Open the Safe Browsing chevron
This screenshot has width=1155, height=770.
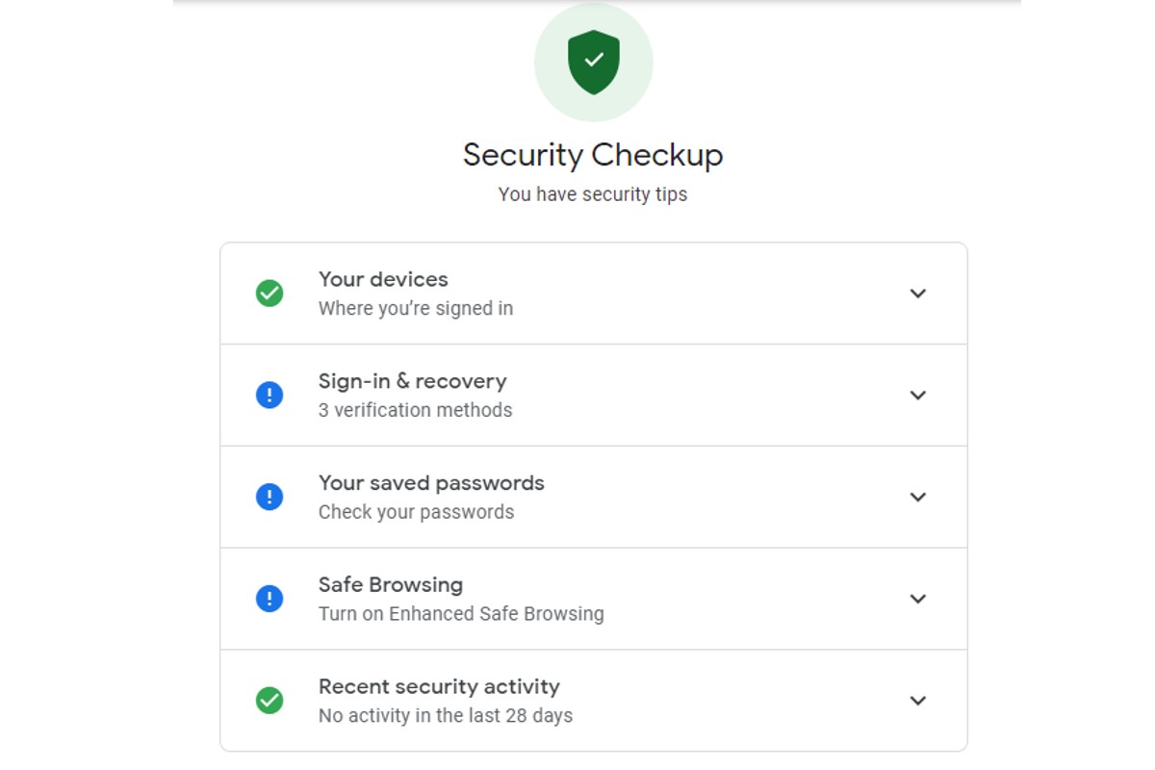tap(918, 599)
